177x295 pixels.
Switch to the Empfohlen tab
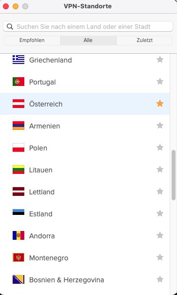tap(32, 41)
